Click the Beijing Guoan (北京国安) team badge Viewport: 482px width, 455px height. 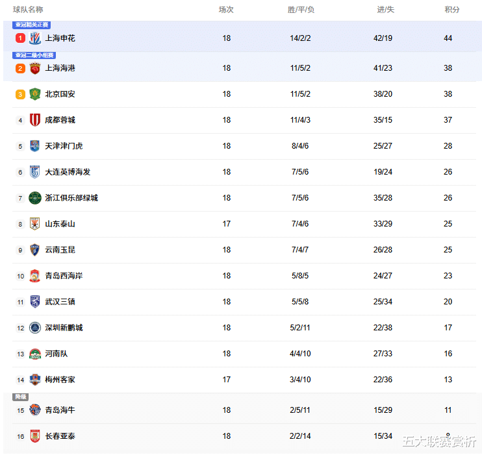coord(35,94)
